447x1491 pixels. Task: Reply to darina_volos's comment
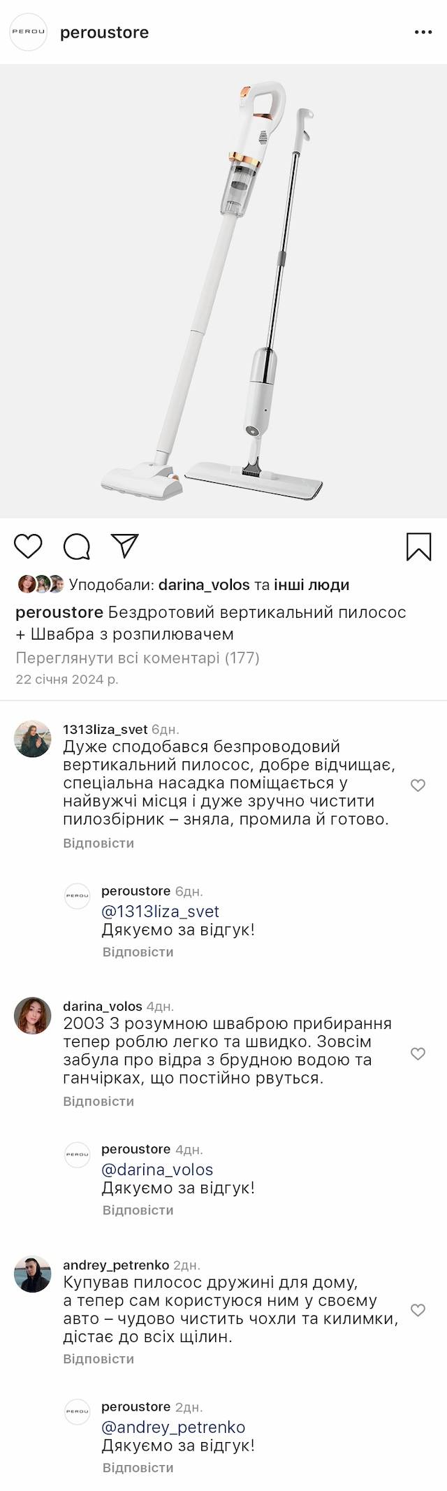pyautogui.click(x=98, y=1101)
